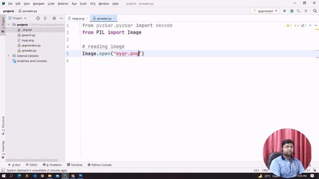319x179 pixels.
Task: Go to next highlighted problem arrow
Action: 316,25
